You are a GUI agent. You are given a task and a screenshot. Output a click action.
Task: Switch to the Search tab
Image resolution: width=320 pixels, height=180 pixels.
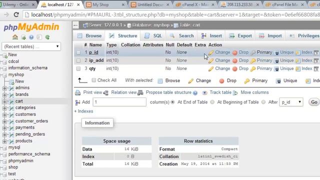[x=181, y=36]
